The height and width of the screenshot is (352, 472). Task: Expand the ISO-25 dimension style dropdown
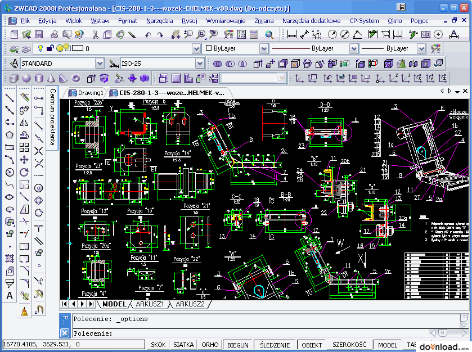pyautogui.click(x=200, y=64)
